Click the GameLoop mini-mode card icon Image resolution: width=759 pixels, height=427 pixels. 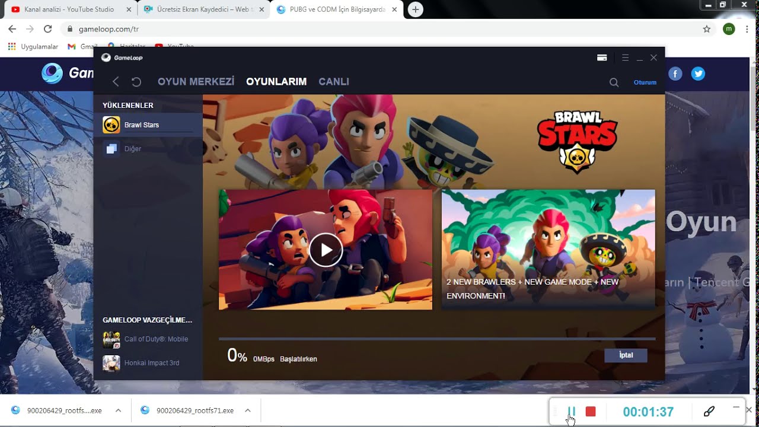[x=602, y=58]
